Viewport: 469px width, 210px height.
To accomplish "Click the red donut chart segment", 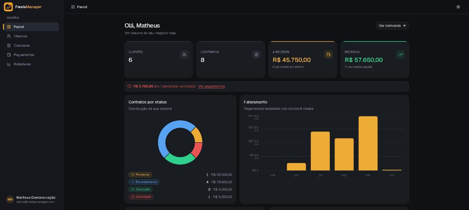I will point(197,150).
